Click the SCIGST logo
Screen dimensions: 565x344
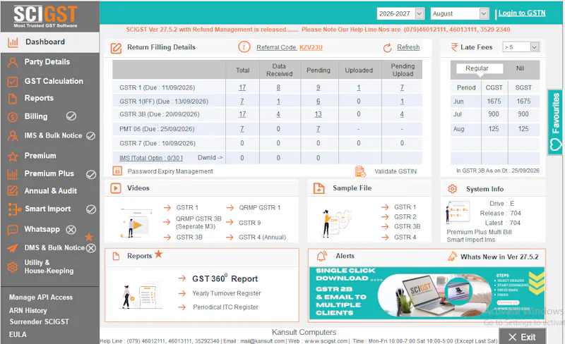(x=45, y=16)
